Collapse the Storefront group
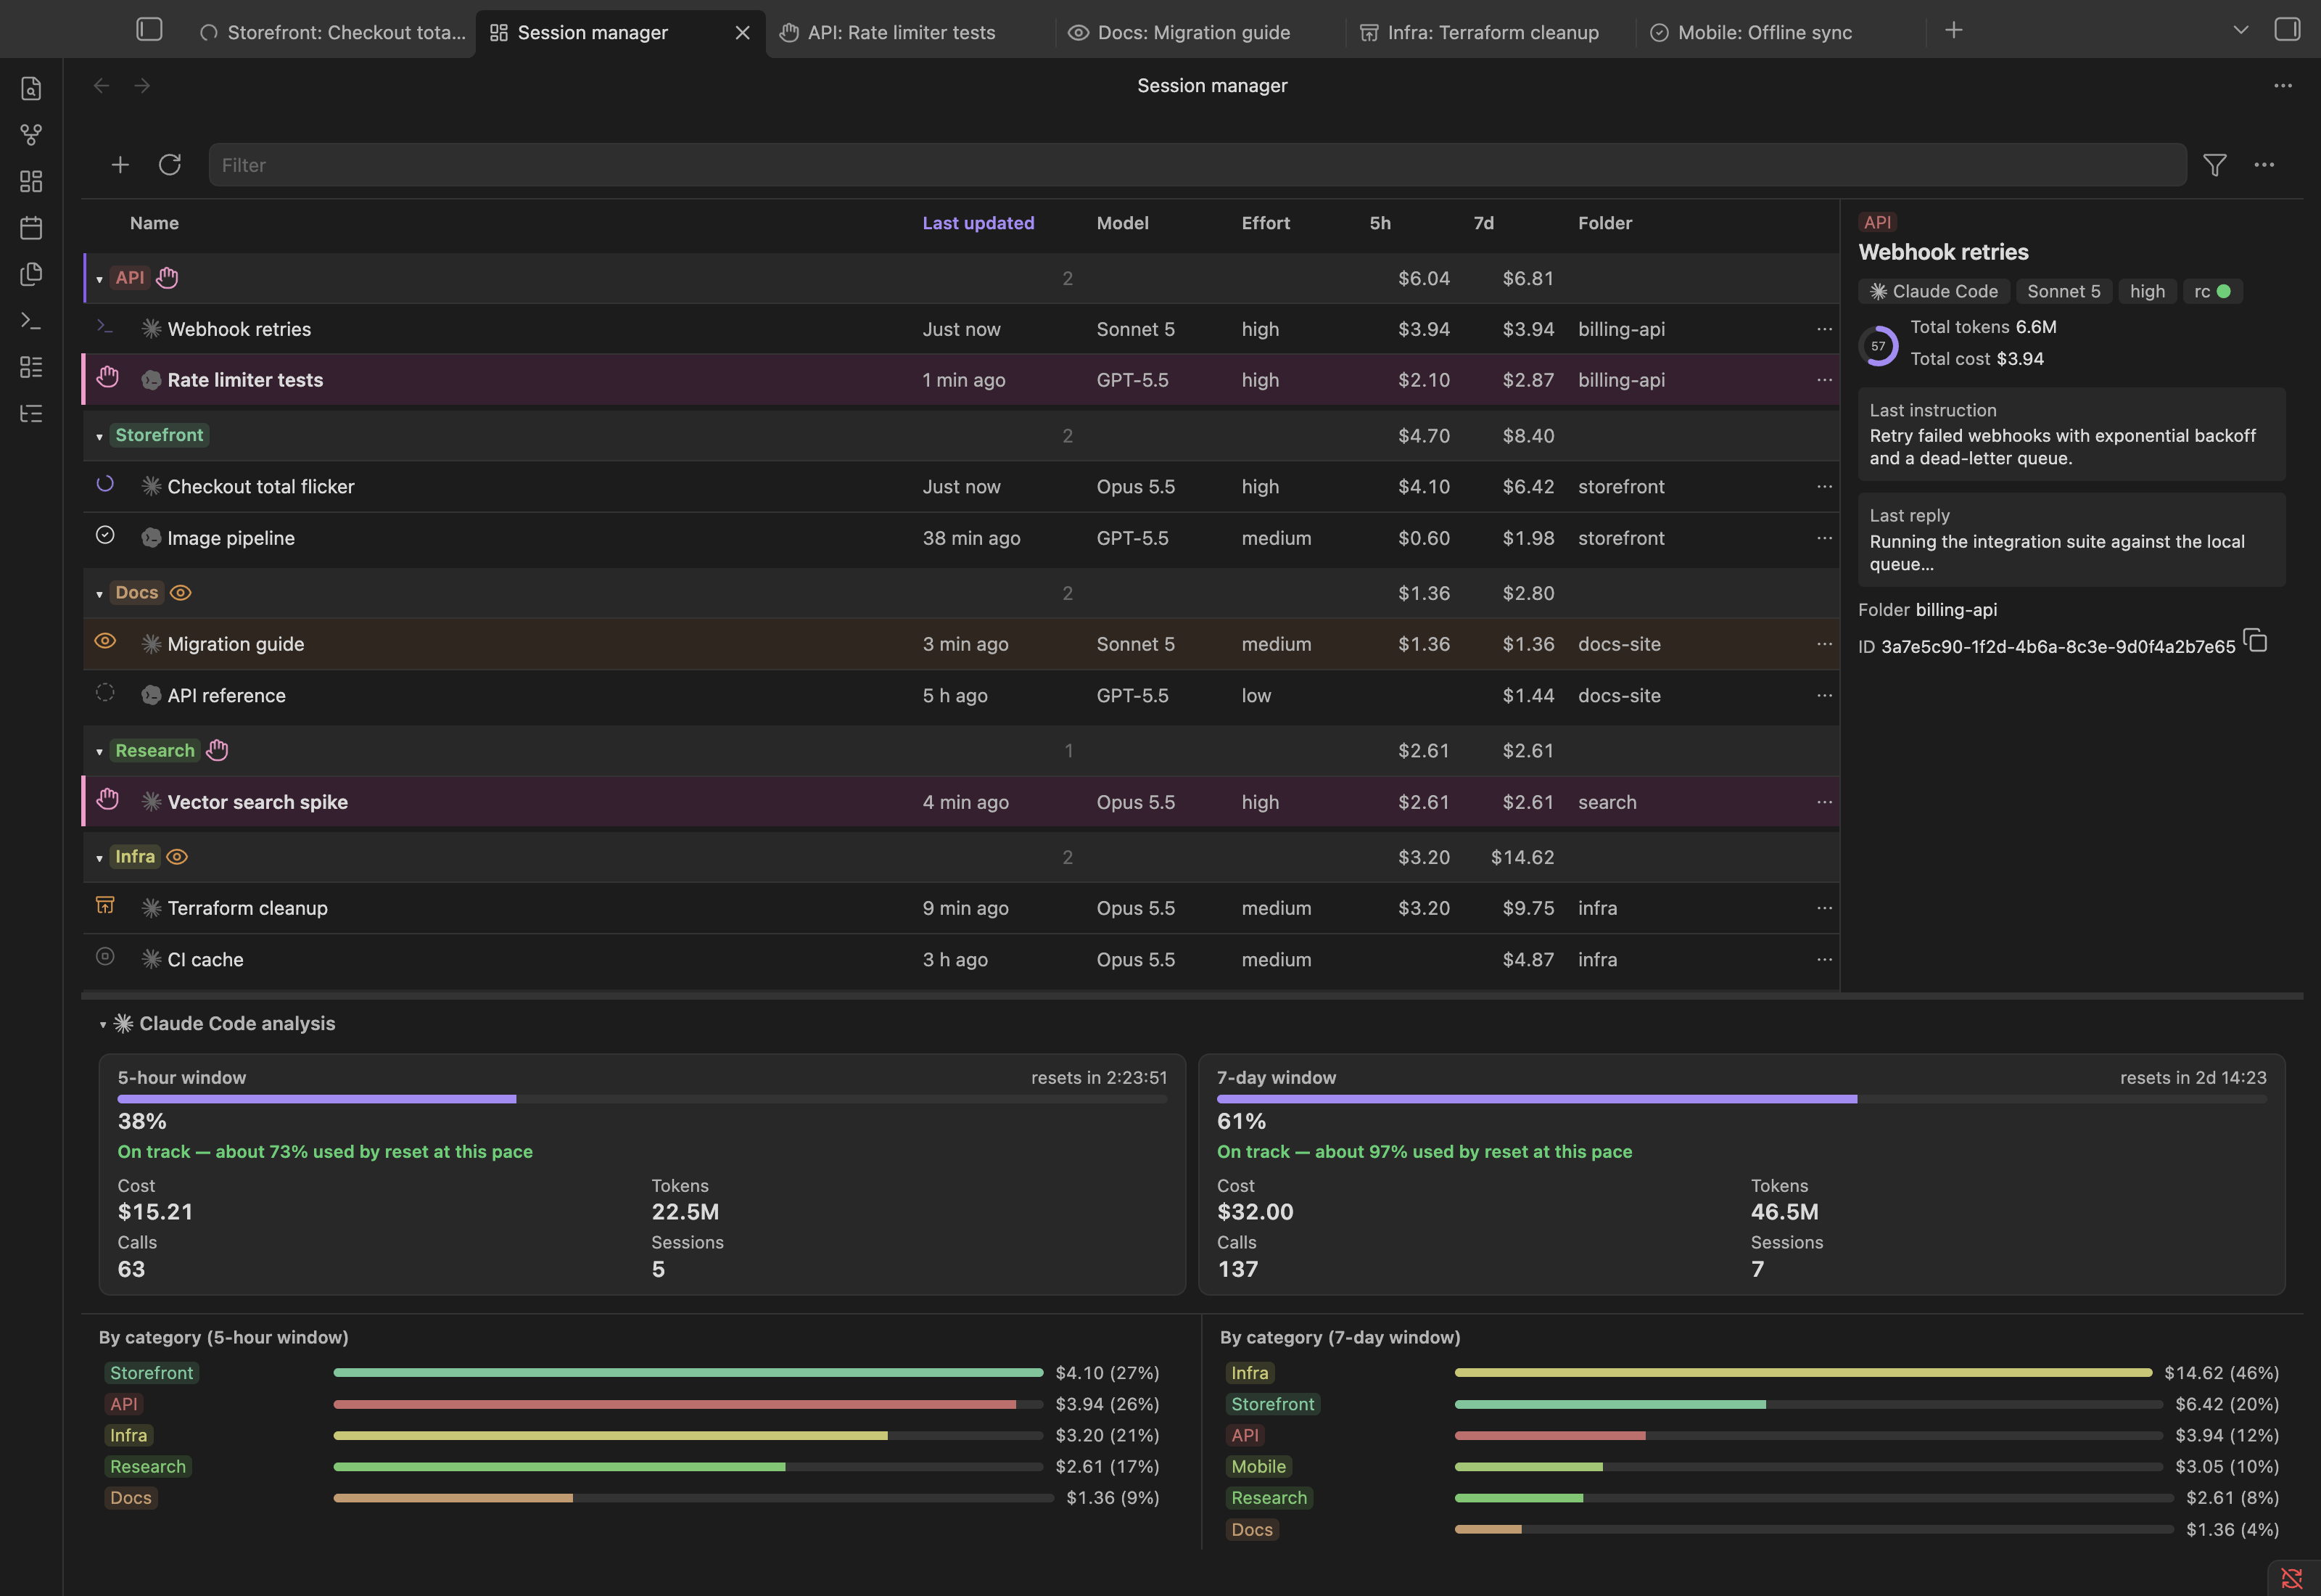 (99, 437)
